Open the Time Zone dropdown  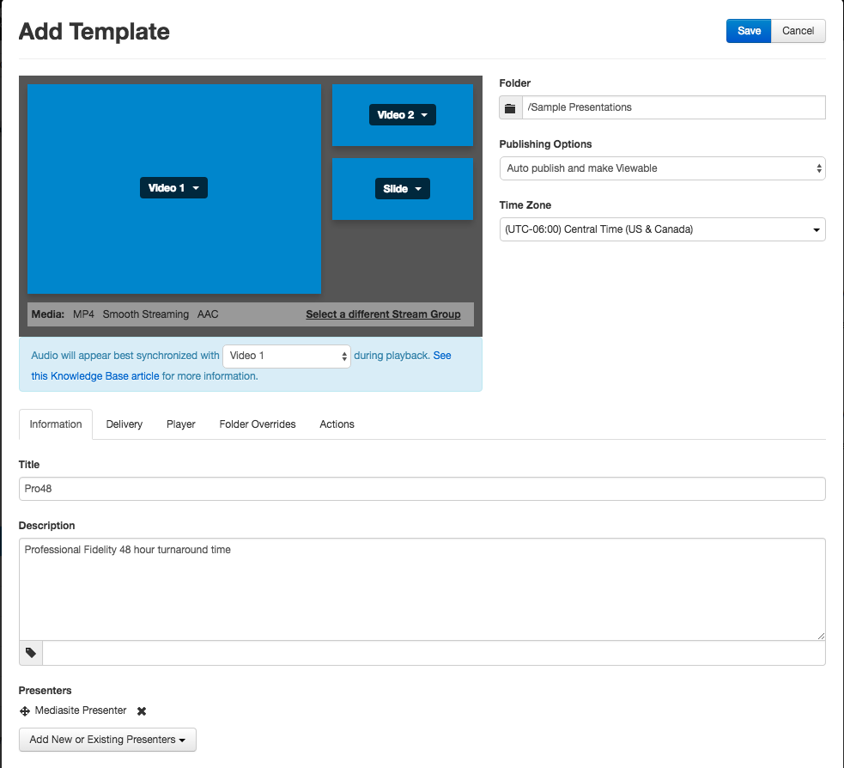(662, 229)
